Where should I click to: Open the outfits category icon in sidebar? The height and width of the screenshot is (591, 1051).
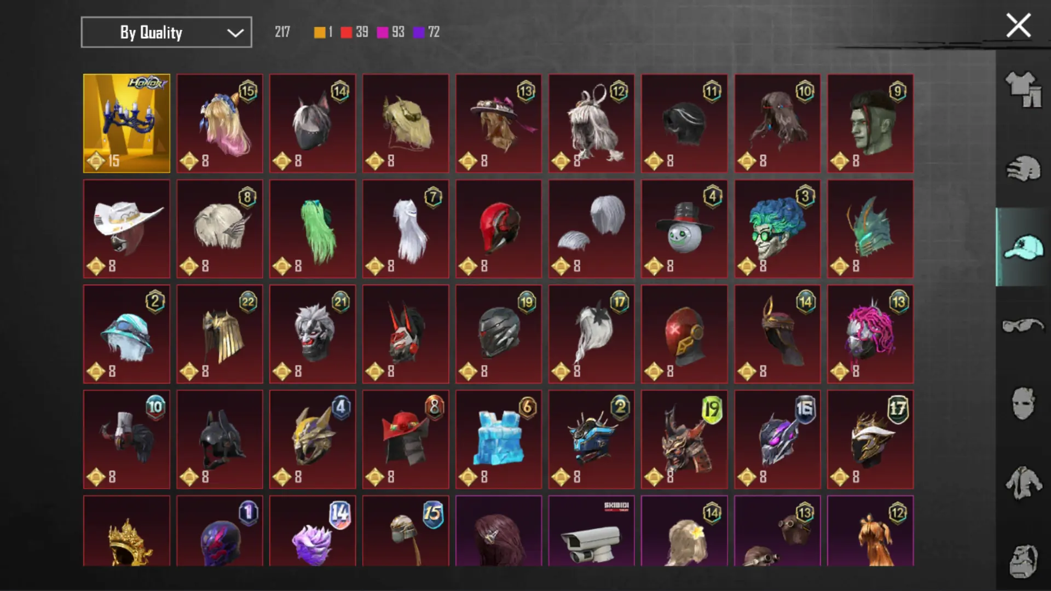click(1023, 89)
